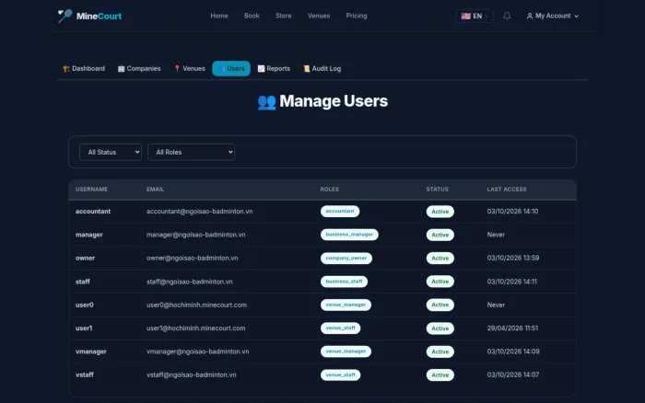The width and height of the screenshot is (645, 403).
Task: Click email vstaff@ngoisao-badminton.vn
Action: tap(192, 374)
